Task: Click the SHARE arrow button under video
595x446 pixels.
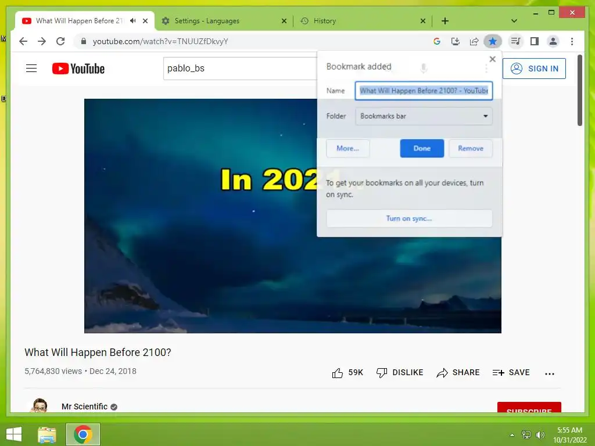Action: click(458, 373)
